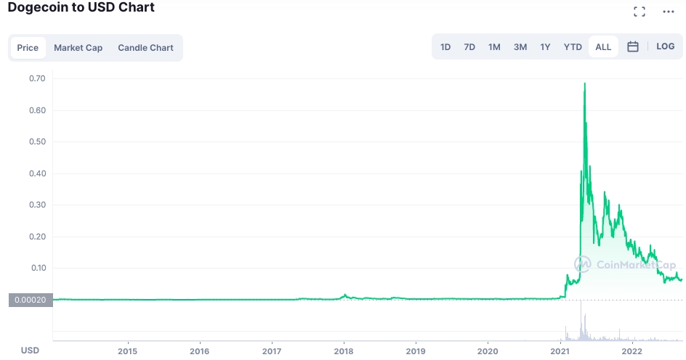Click the 2015 x-axis year label

(127, 351)
